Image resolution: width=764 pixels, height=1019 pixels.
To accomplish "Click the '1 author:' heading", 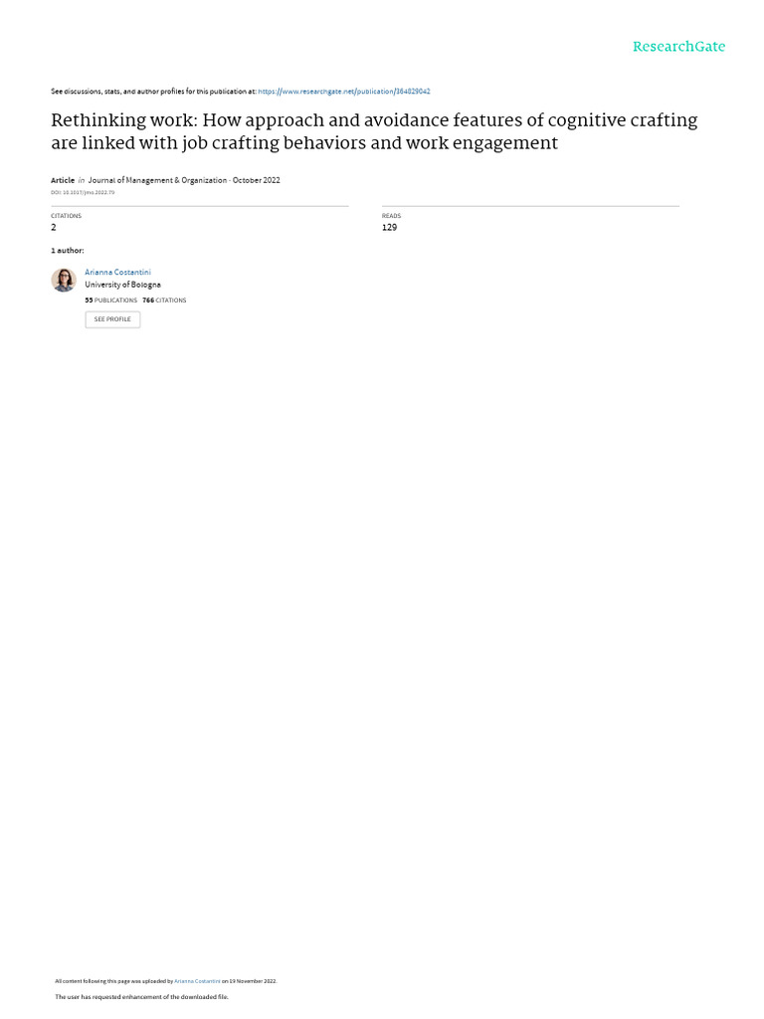I will (68, 251).
